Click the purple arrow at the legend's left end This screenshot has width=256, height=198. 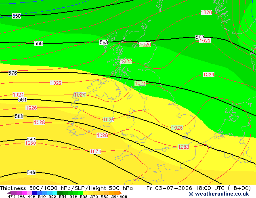pyautogui.click(x=9, y=193)
